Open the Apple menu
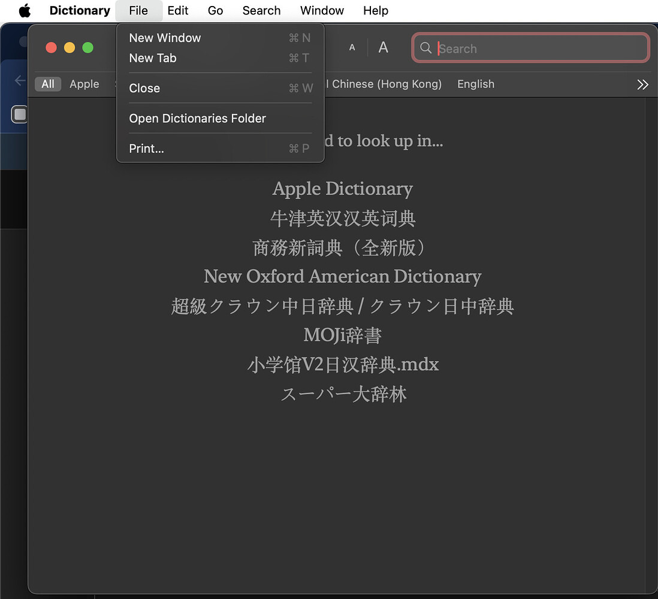The height and width of the screenshot is (599, 658). [25, 11]
